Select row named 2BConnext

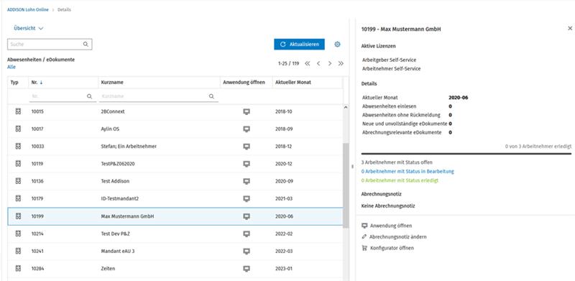[x=175, y=111]
